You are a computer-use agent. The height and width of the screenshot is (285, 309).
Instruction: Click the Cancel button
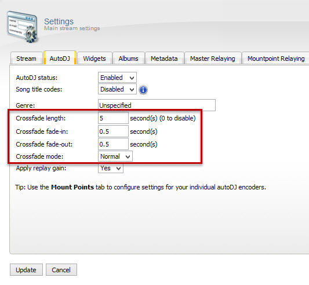point(61,270)
